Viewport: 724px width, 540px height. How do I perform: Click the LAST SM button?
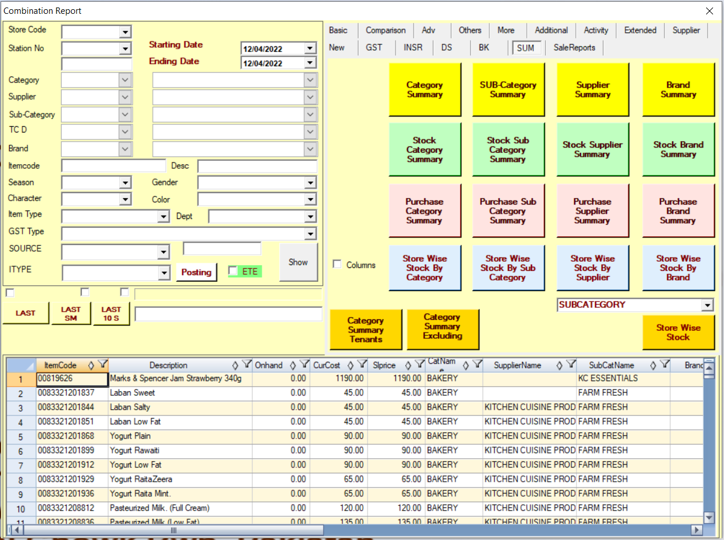(x=71, y=314)
